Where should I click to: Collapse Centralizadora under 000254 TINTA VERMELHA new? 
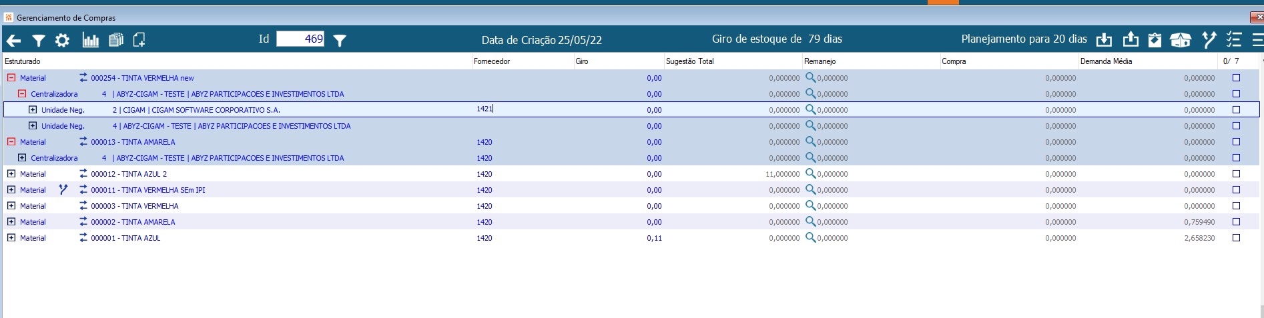click(21, 93)
